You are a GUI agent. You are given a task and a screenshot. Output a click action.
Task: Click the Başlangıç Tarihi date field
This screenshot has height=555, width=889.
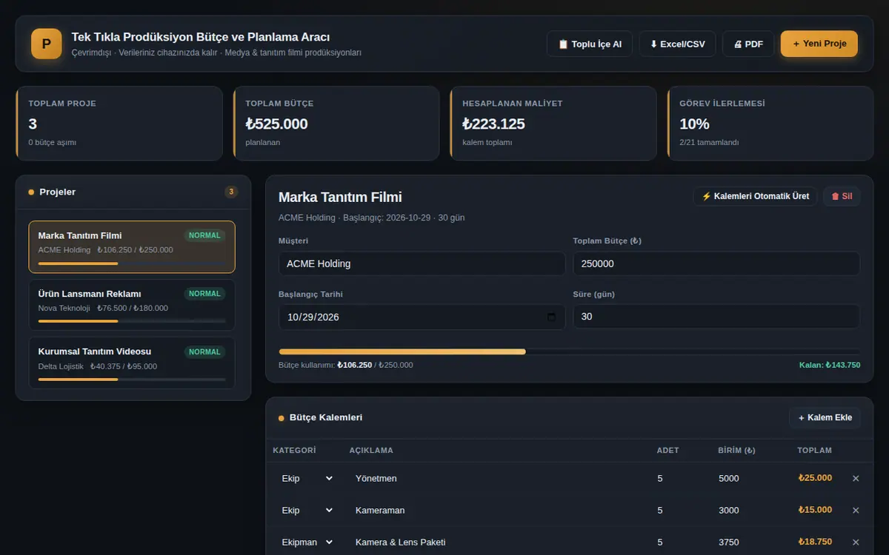(x=422, y=317)
